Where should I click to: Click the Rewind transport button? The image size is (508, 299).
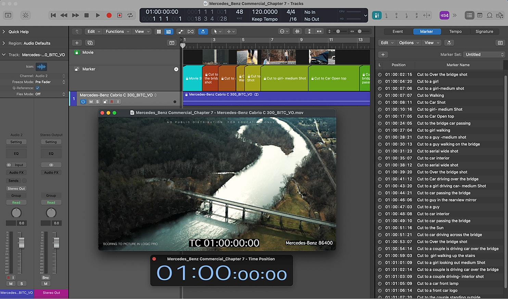pyautogui.click(x=64, y=15)
